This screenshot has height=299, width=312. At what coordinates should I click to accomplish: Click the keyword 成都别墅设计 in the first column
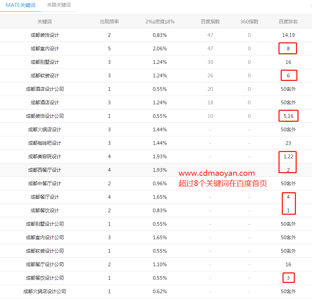tap(44, 62)
